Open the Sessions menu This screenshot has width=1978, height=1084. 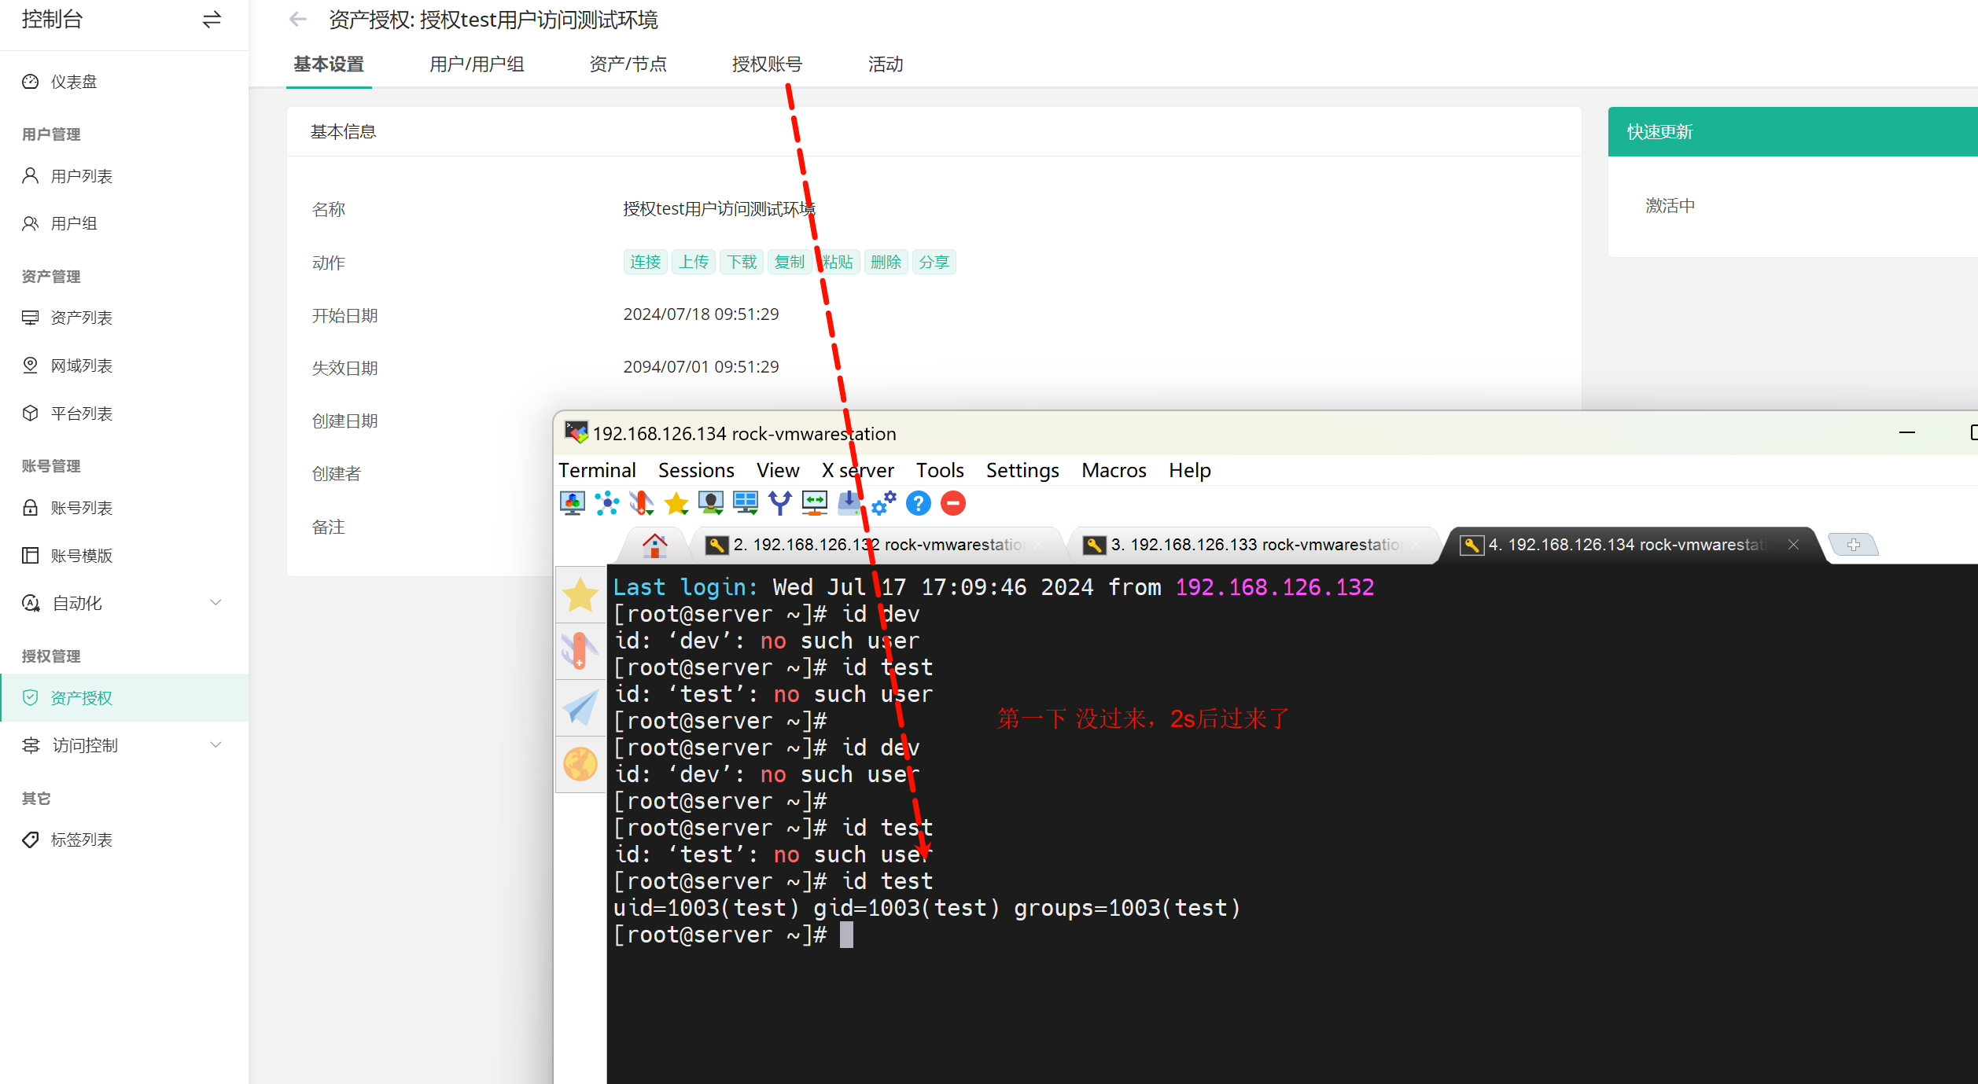[695, 470]
